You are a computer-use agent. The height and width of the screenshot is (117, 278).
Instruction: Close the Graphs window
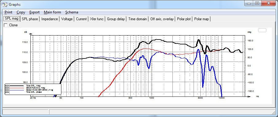coord(268,3)
